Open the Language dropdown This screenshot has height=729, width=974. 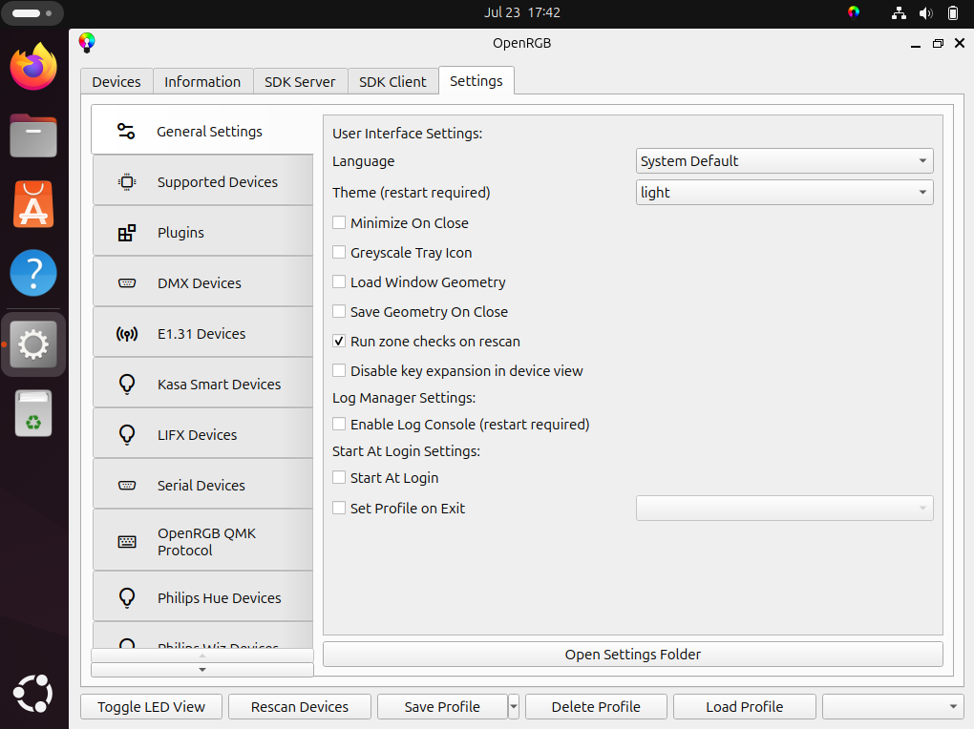[784, 161]
